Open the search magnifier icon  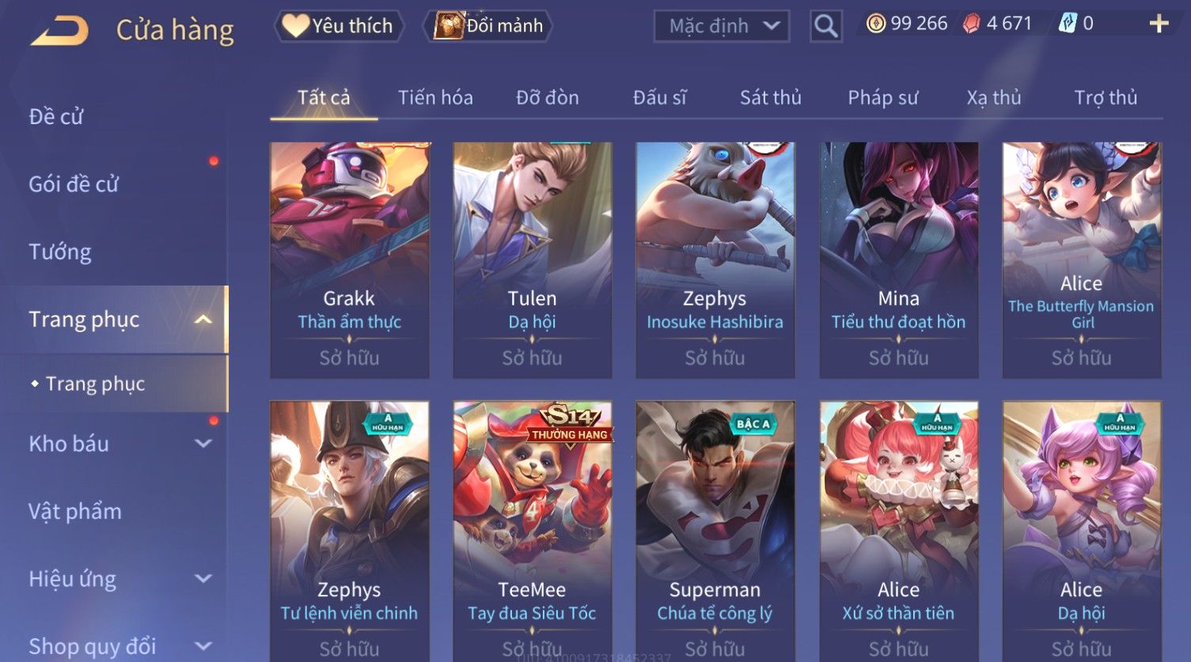[825, 26]
